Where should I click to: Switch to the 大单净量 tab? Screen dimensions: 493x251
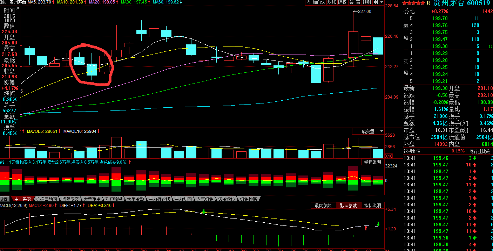click(x=92, y=199)
